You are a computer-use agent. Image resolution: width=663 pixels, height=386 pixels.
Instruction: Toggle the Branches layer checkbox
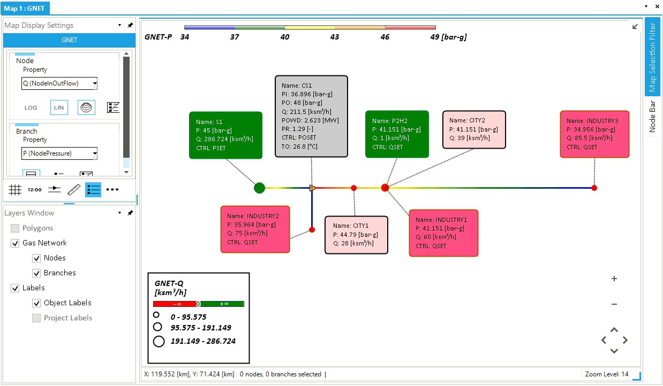coord(36,273)
